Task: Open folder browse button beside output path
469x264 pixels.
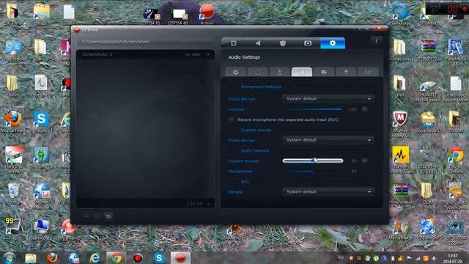Action: tap(208, 42)
